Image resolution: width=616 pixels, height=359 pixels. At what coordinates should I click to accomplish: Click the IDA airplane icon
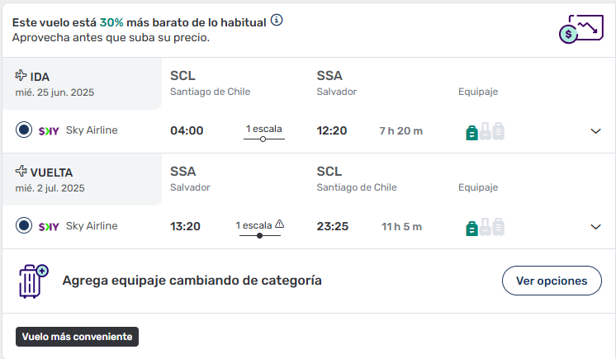pyautogui.click(x=21, y=75)
